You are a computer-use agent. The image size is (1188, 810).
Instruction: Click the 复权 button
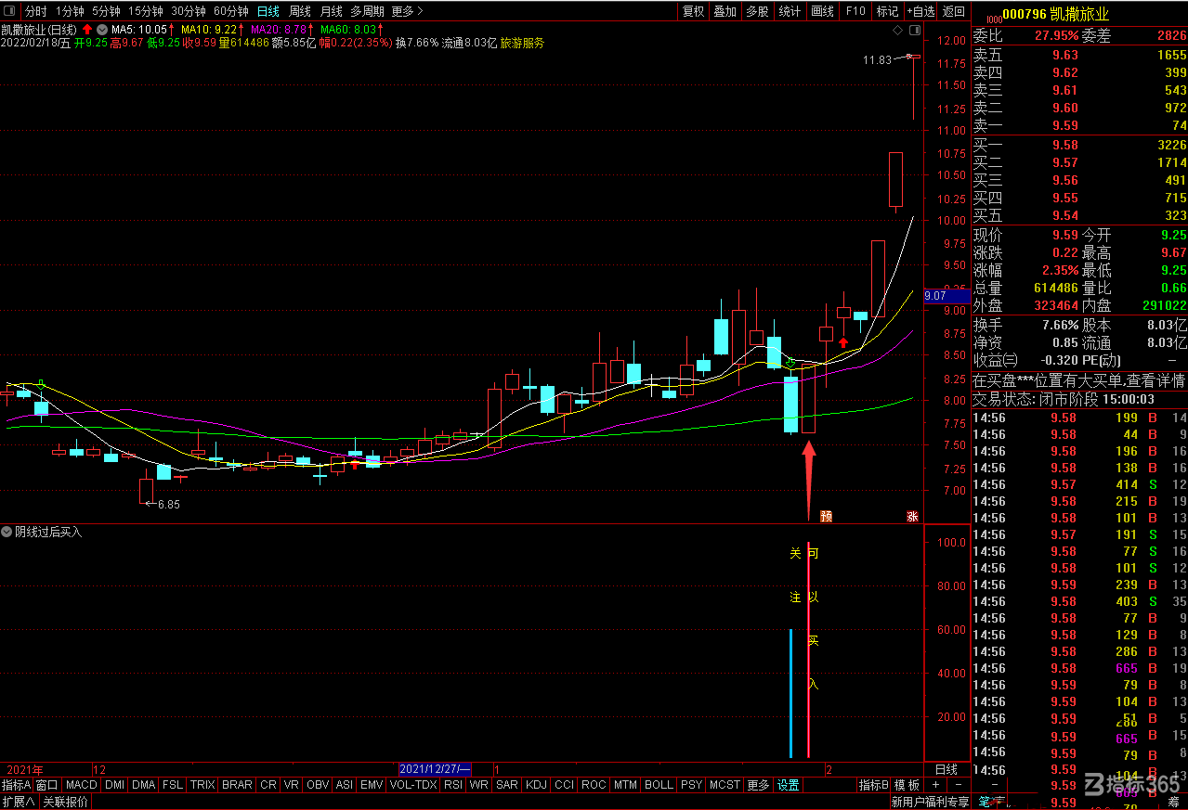[x=694, y=11]
